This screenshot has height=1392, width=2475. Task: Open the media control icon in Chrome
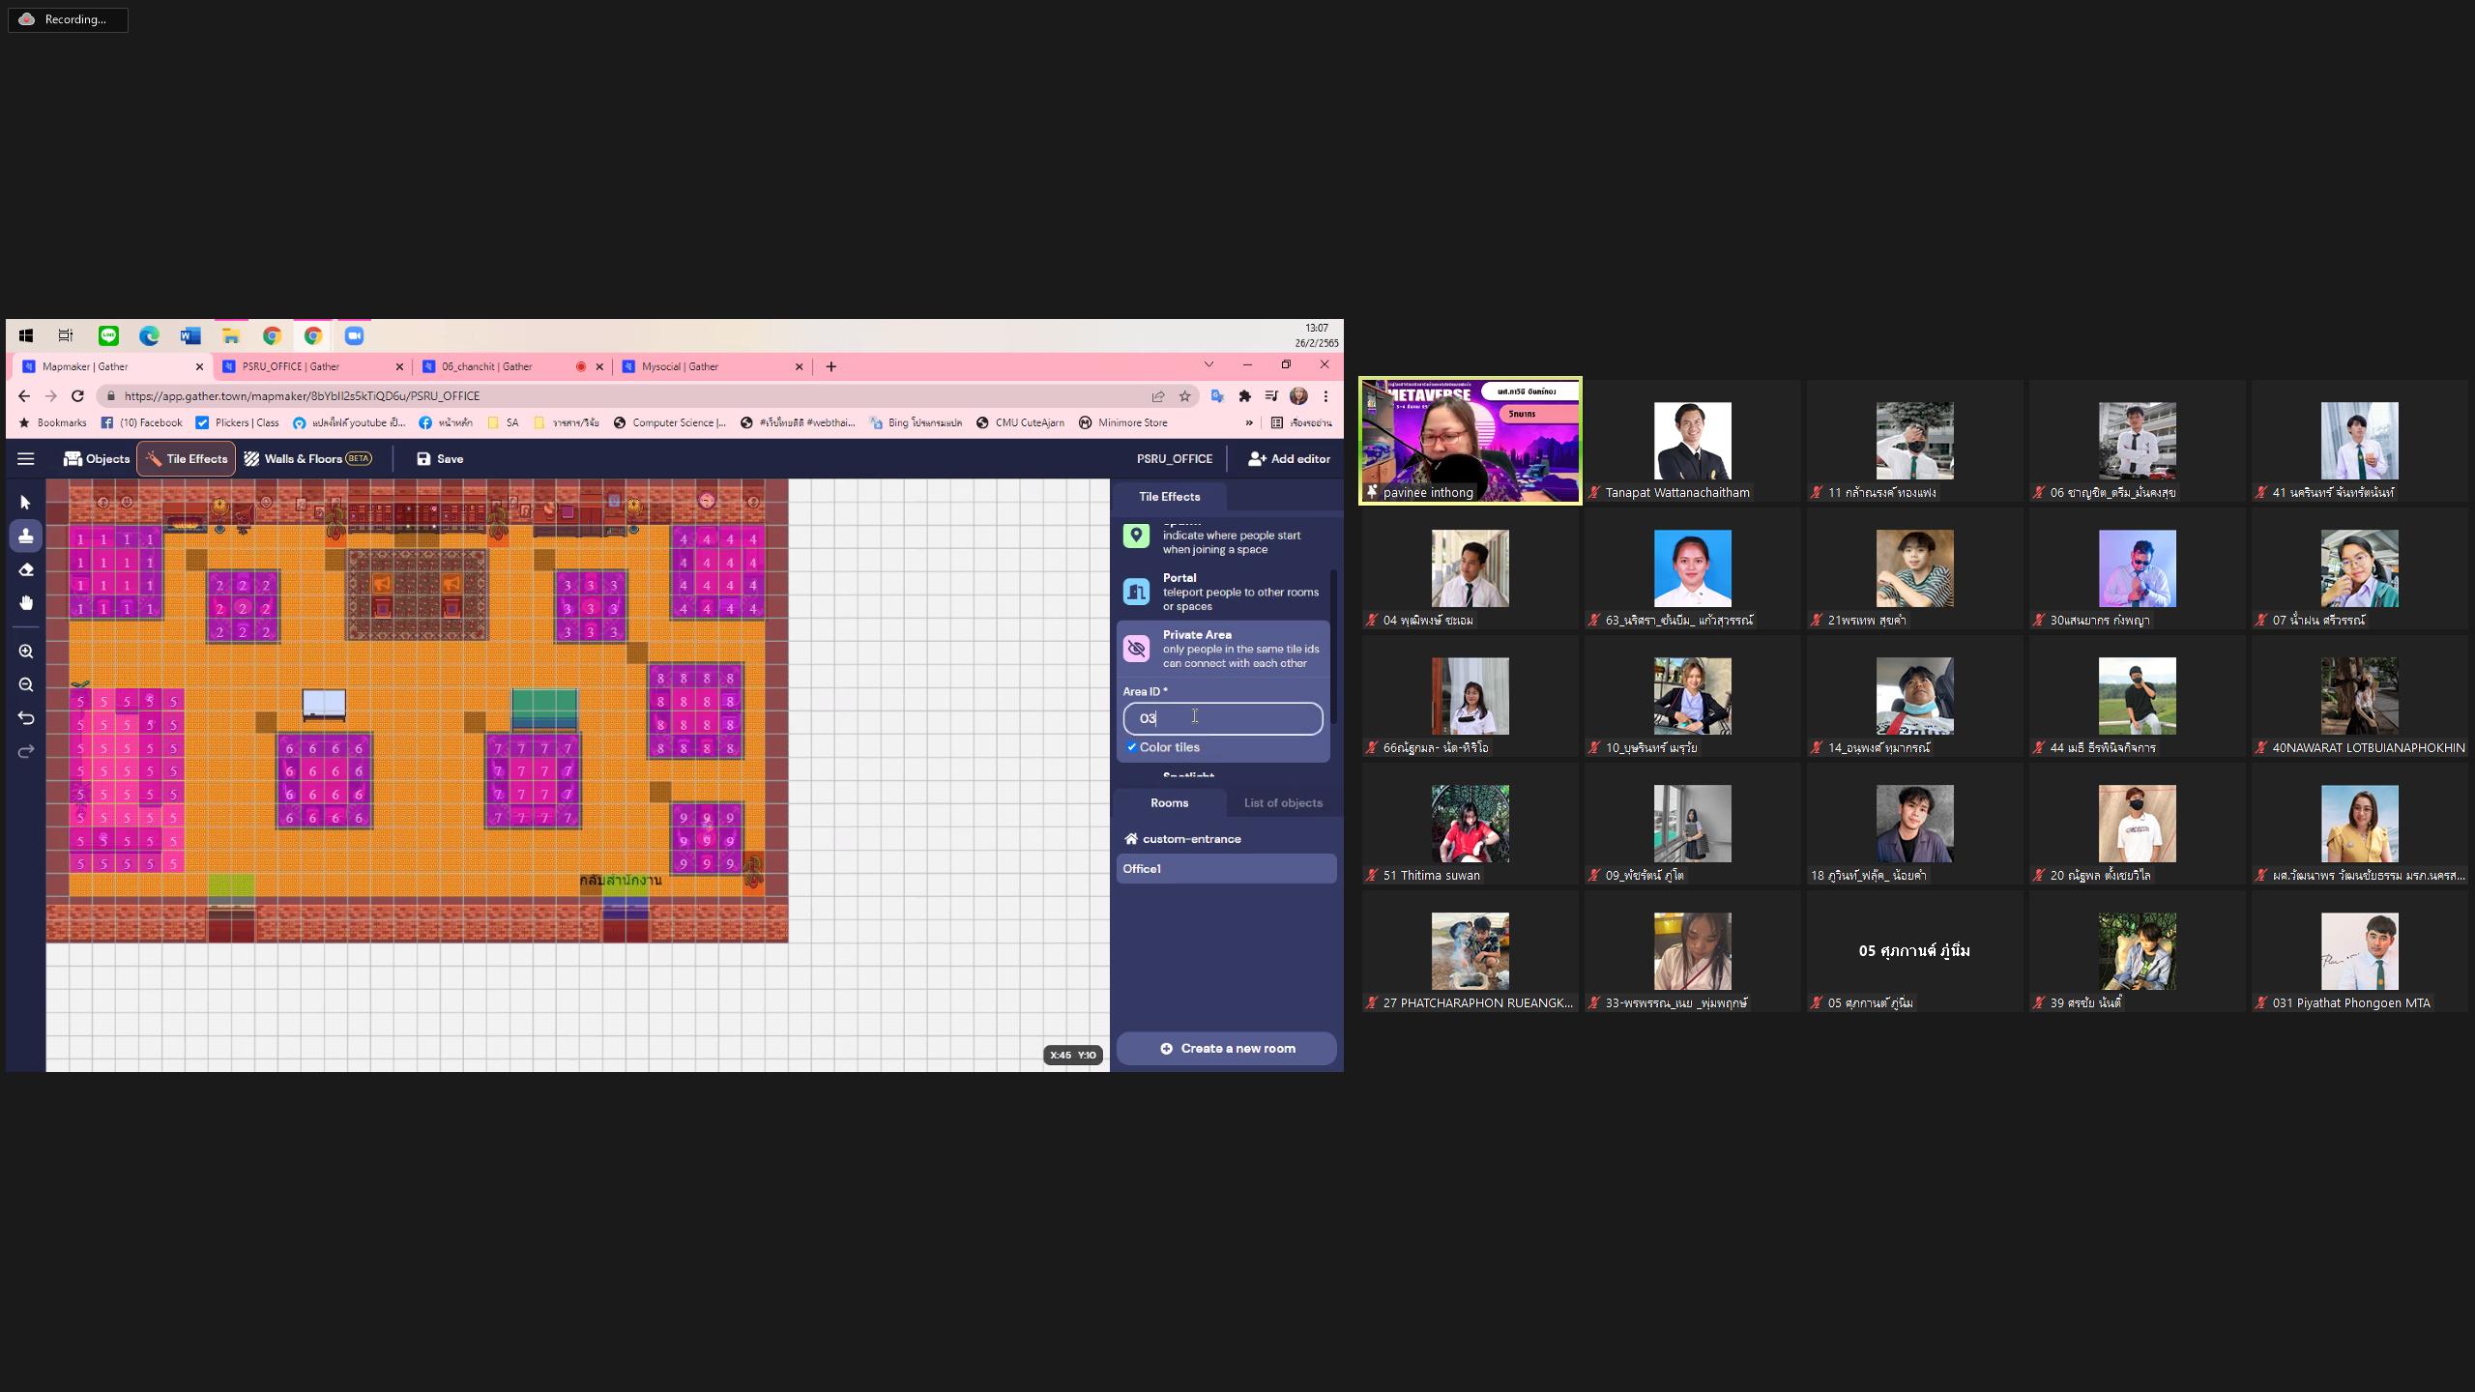coord(1271,395)
